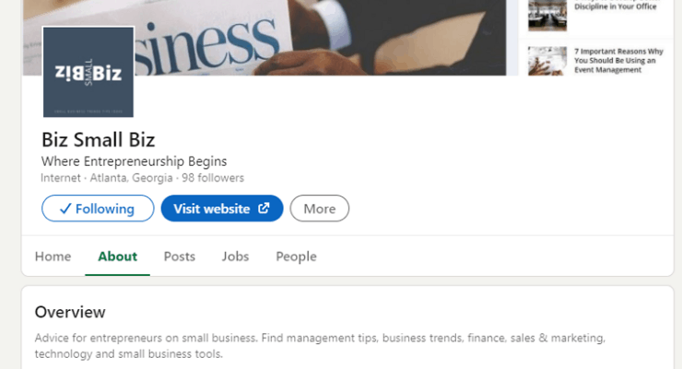Click the 98 followers text
Viewport: 682px width, 369px height.
coord(213,178)
